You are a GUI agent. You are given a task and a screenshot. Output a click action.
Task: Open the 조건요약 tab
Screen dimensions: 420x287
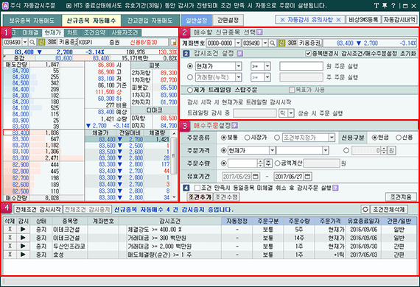94,32
